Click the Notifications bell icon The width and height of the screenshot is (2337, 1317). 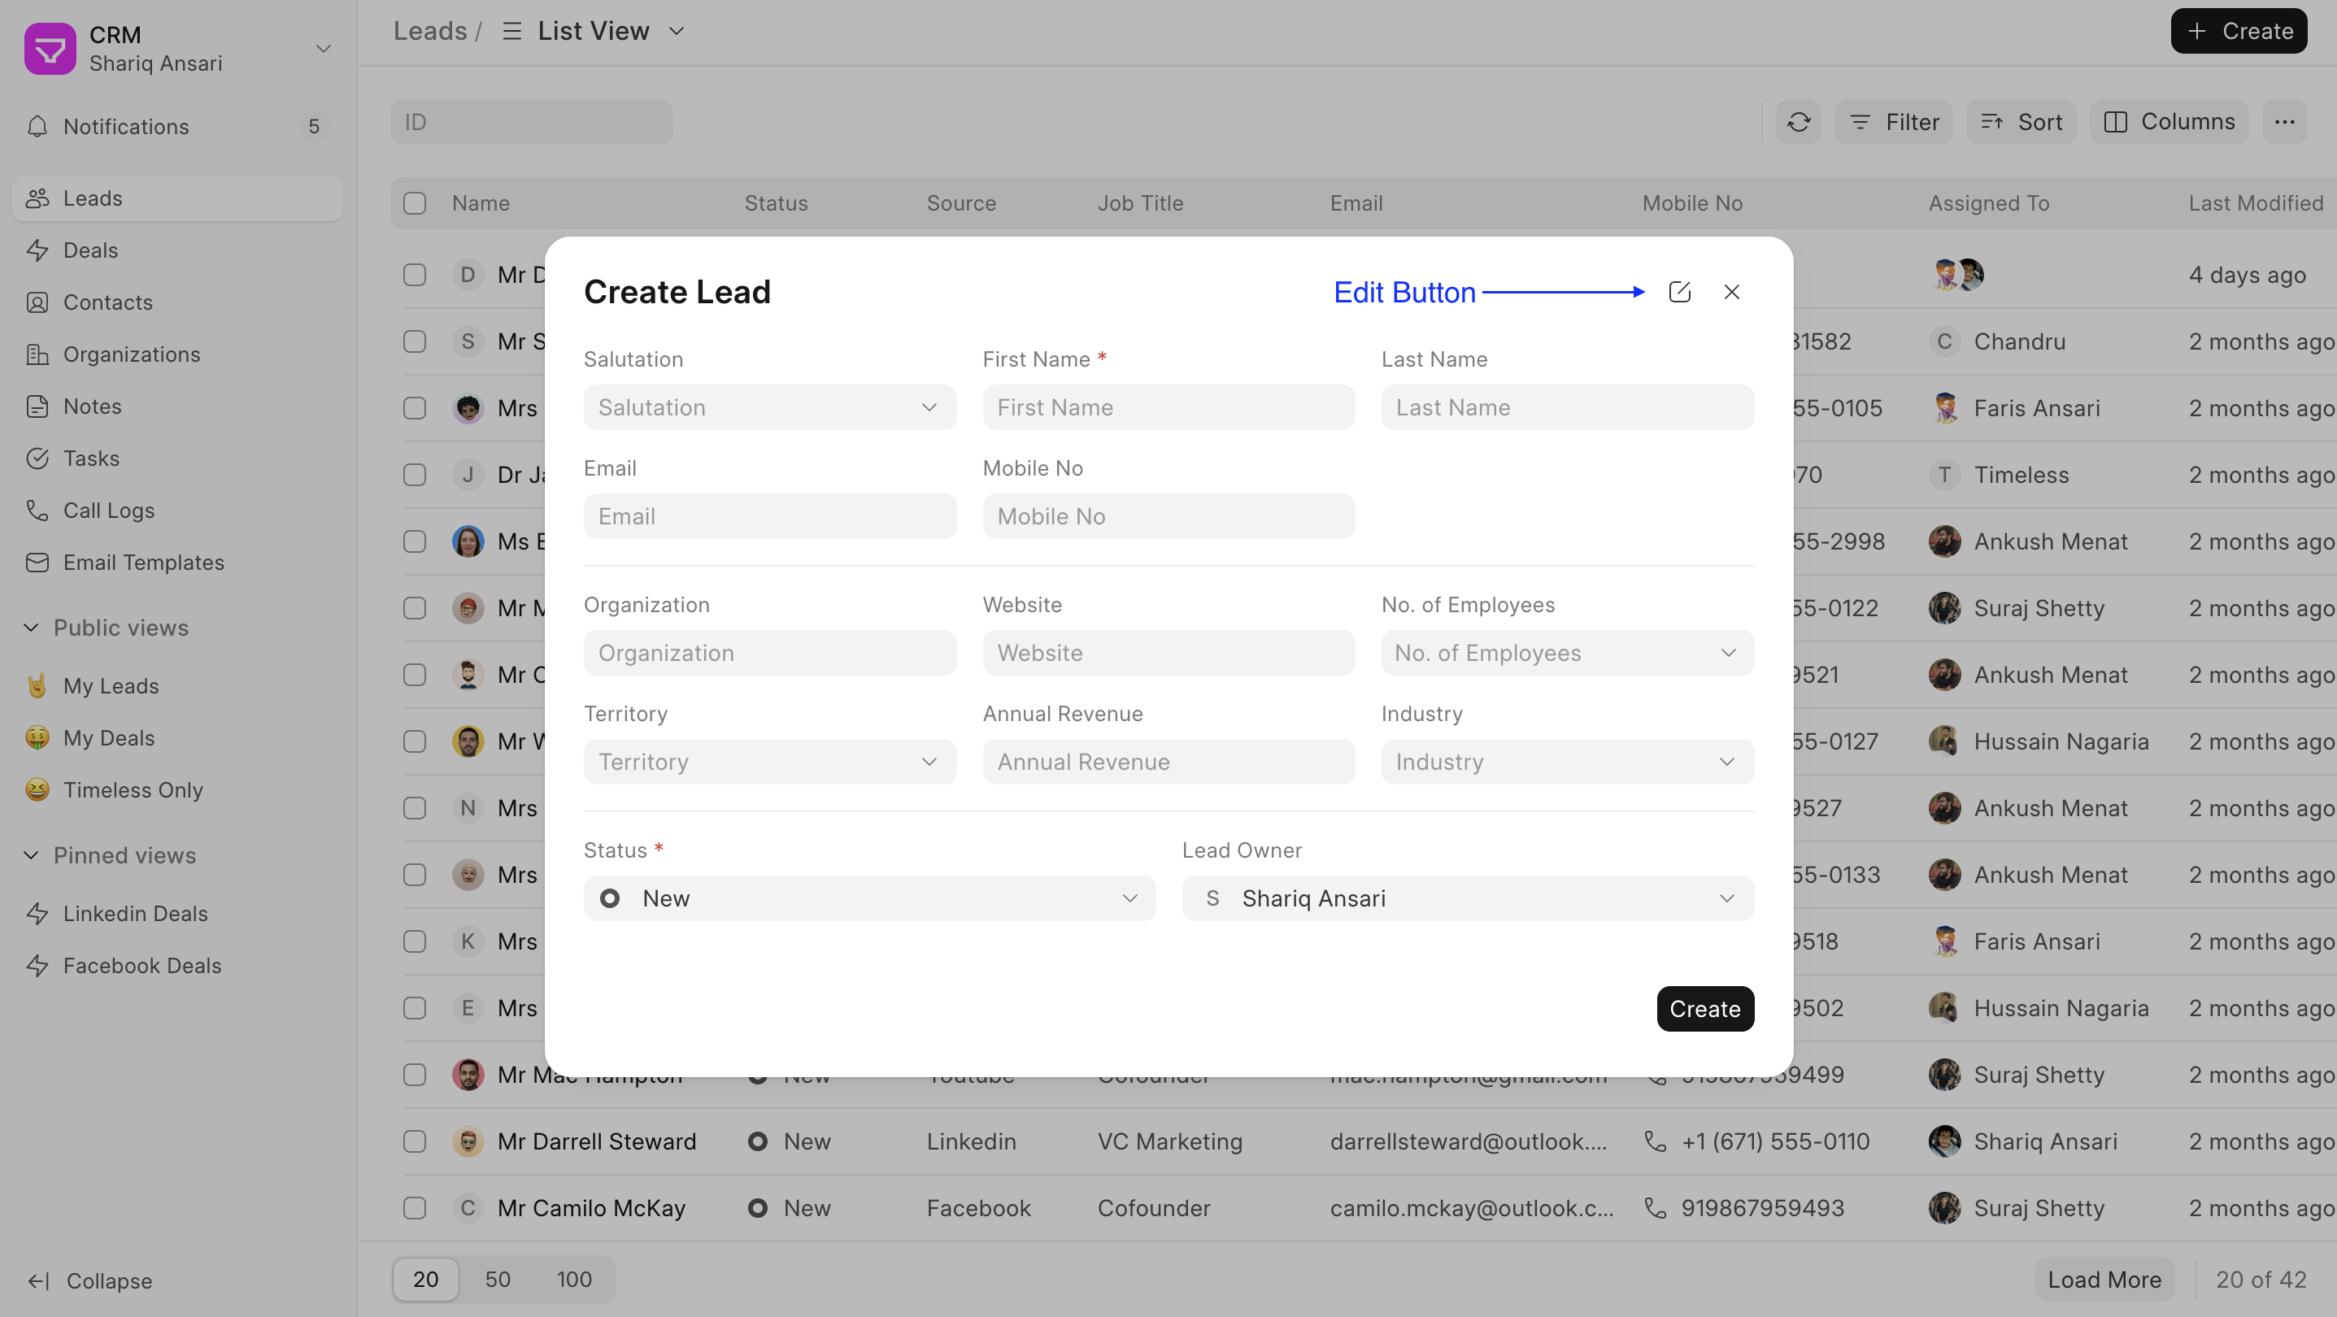[x=37, y=126]
